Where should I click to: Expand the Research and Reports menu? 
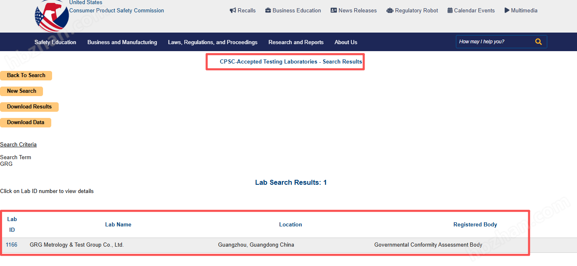tap(296, 42)
